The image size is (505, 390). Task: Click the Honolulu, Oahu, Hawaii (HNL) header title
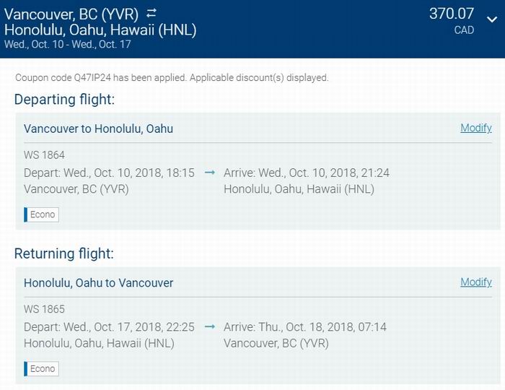coord(100,30)
